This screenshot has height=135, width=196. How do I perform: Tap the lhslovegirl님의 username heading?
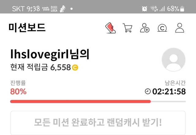(x=50, y=54)
